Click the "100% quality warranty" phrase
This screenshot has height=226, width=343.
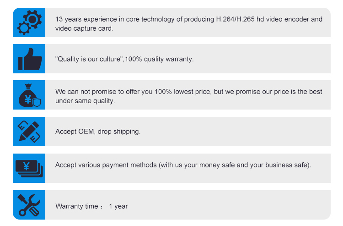159,59
